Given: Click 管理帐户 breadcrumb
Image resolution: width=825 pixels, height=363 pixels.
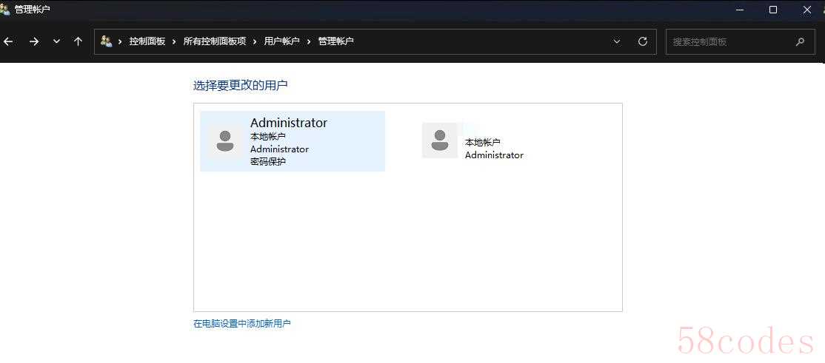Looking at the screenshot, I should click(x=335, y=41).
